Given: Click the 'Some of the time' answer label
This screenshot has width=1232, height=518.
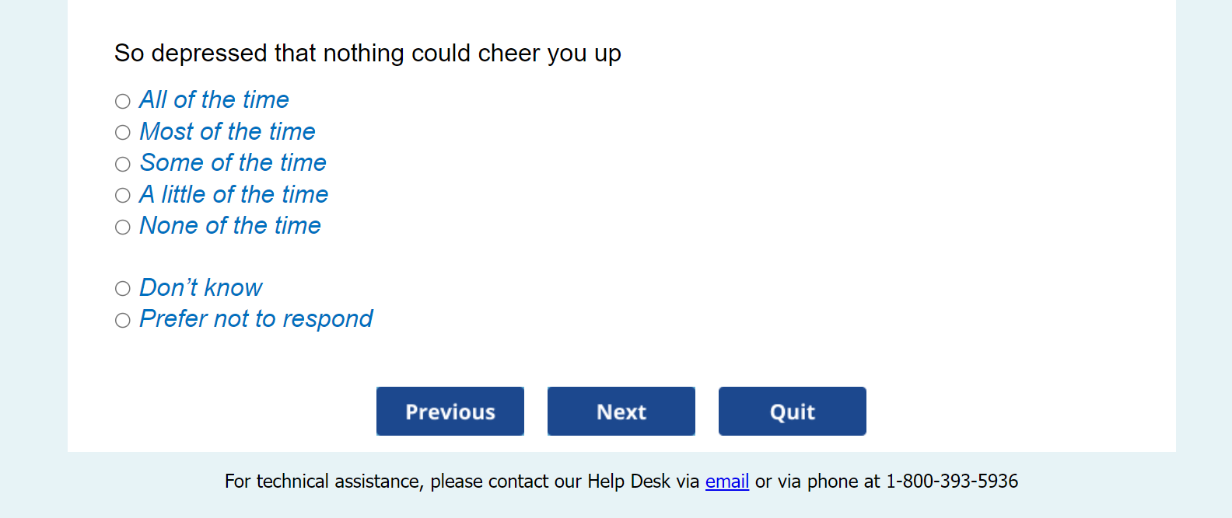Looking at the screenshot, I should [x=233, y=163].
